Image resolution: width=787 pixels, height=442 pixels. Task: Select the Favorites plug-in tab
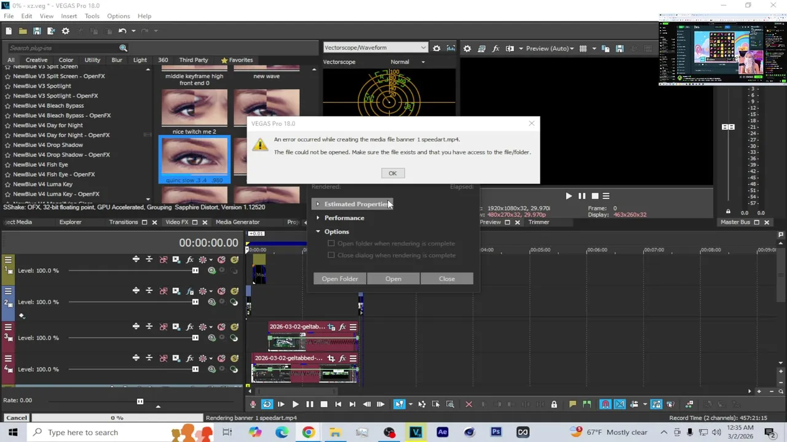tap(237, 60)
